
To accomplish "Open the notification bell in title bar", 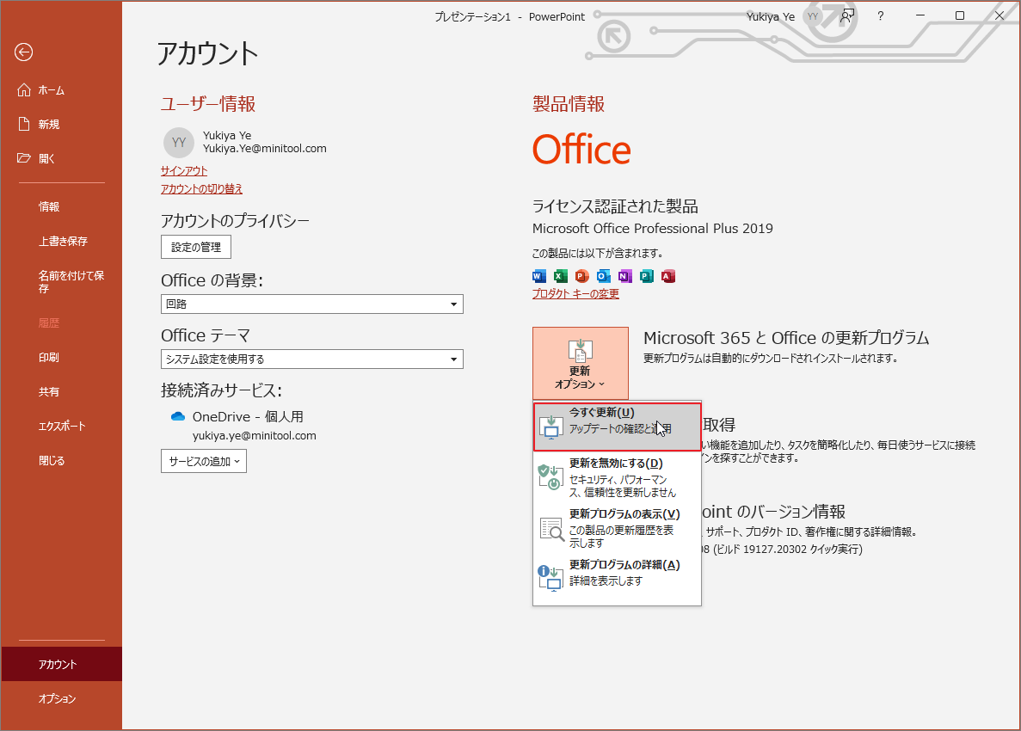I will [848, 15].
